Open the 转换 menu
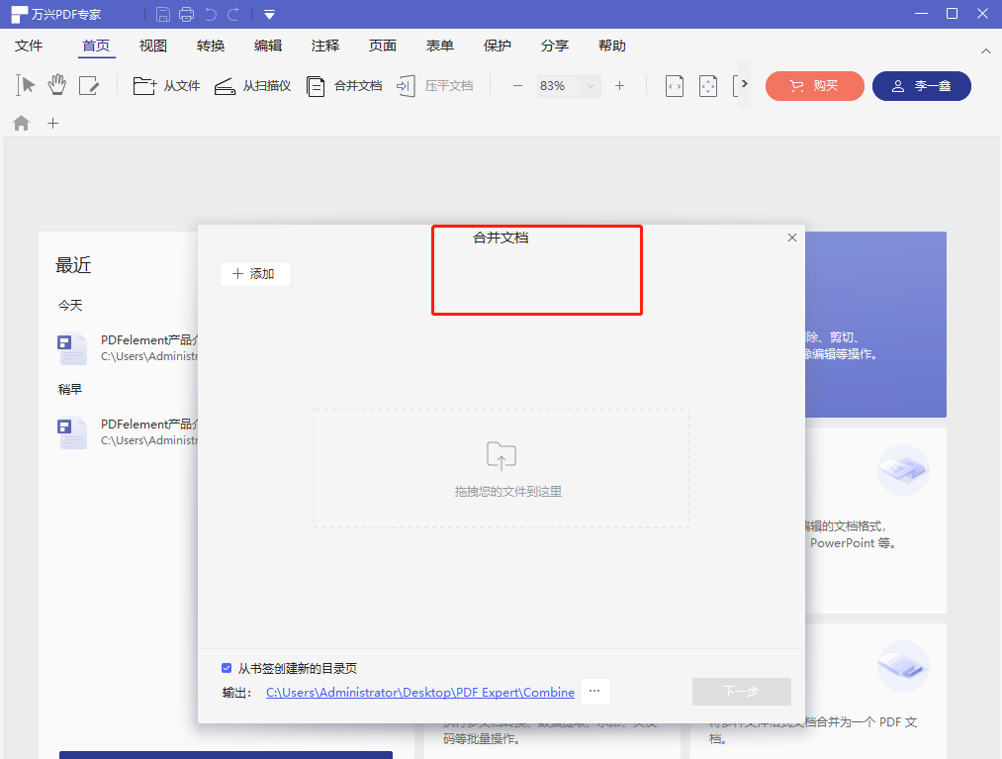This screenshot has width=1002, height=759. [x=210, y=46]
